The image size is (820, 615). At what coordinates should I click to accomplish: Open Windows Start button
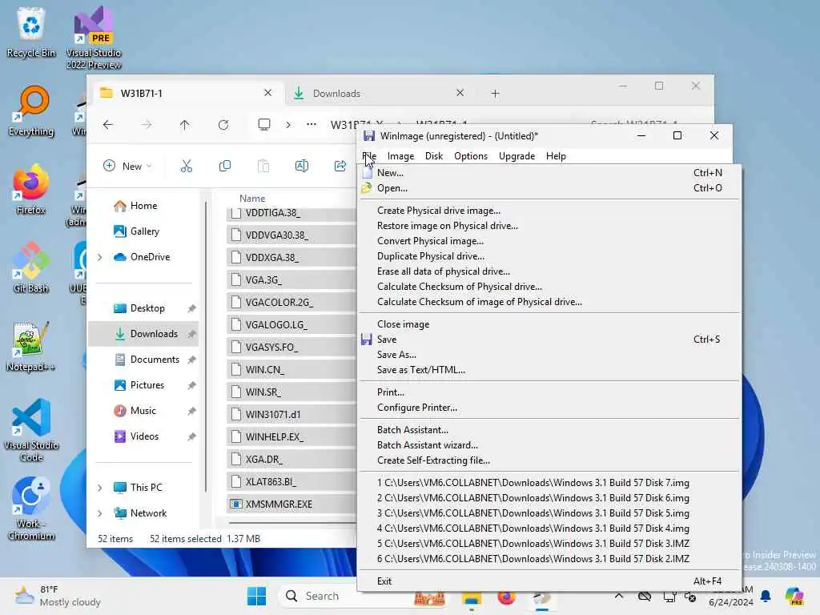pos(256,596)
